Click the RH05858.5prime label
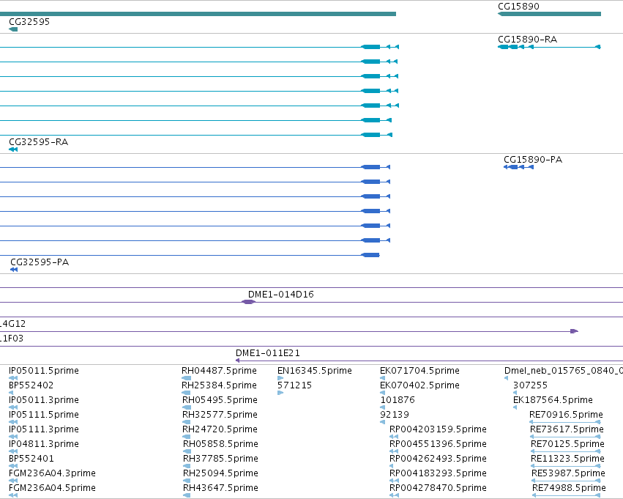This screenshot has height=499, width=623. (x=221, y=444)
